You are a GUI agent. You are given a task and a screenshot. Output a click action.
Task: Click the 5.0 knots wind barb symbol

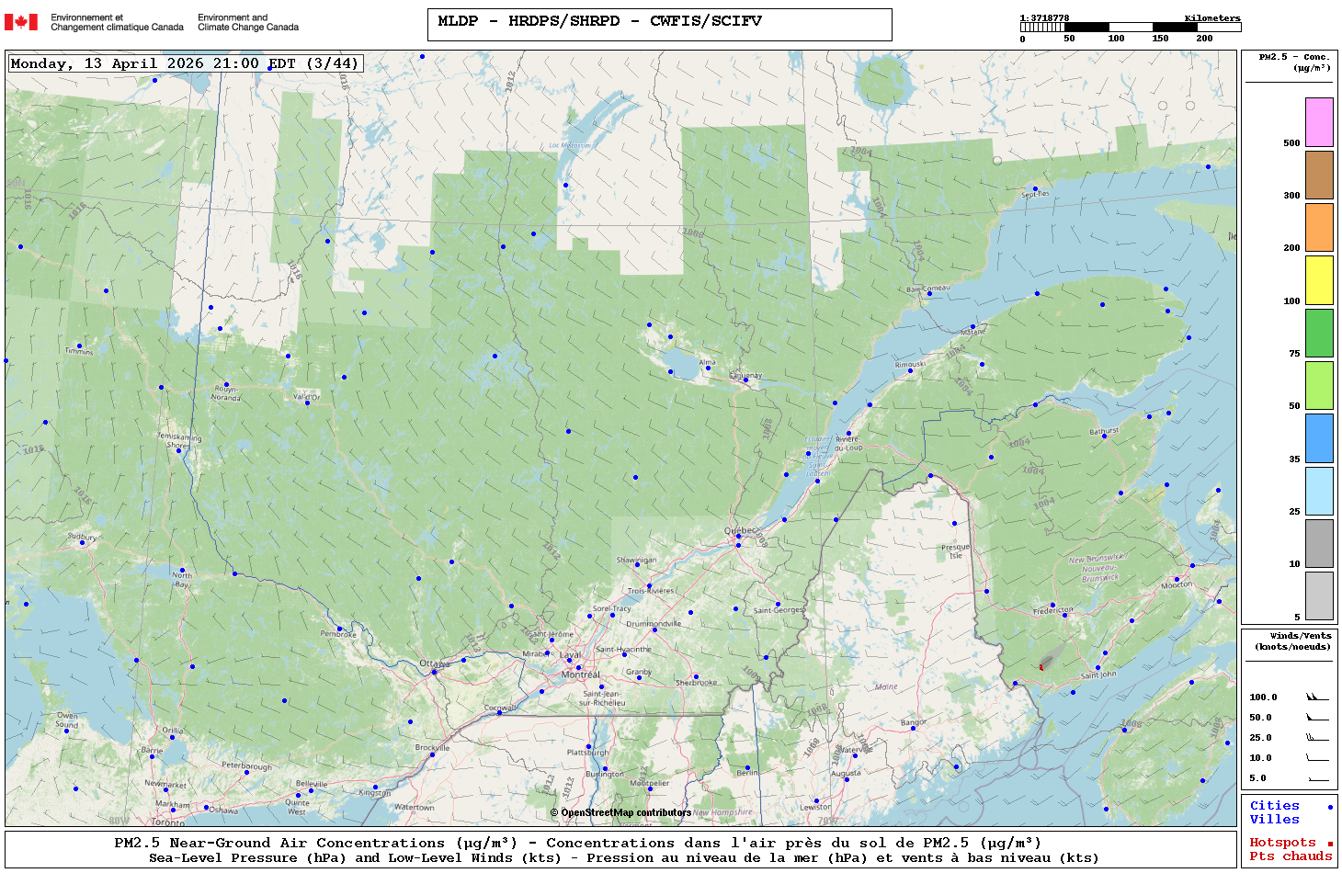[x=1317, y=779]
